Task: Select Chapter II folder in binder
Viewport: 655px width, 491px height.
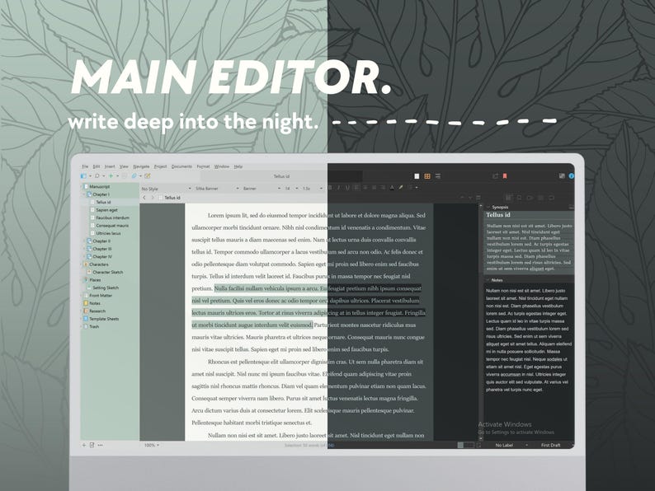Action: pyautogui.click(x=101, y=241)
